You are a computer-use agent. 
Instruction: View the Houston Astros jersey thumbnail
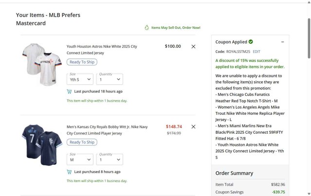click(40, 65)
